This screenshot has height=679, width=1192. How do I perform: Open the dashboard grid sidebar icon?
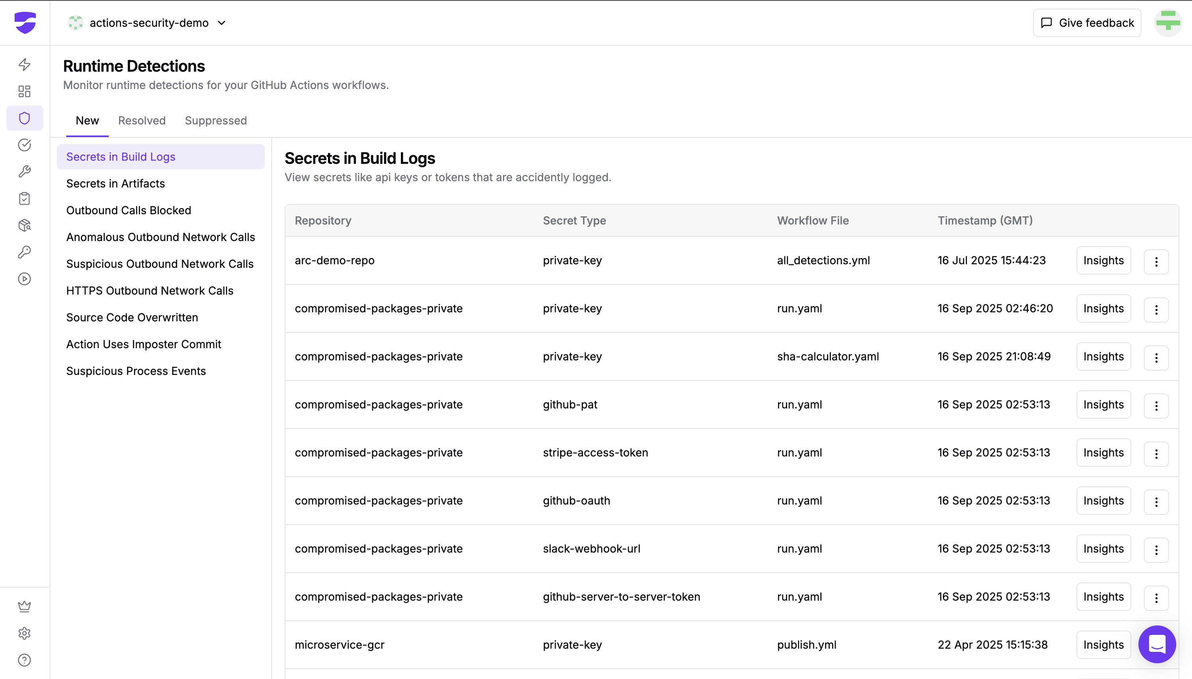pyautogui.click(x=24, y=91)
